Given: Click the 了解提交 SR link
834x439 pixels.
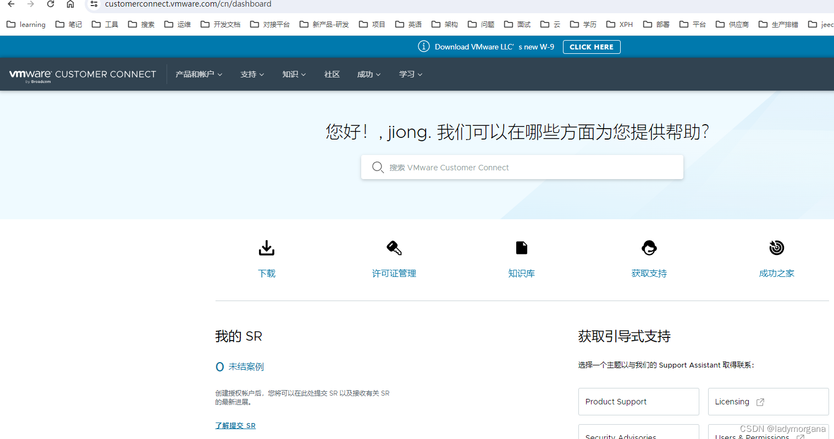Looking at the screenshot, I should pyautogui.click(x=235, y=425).
